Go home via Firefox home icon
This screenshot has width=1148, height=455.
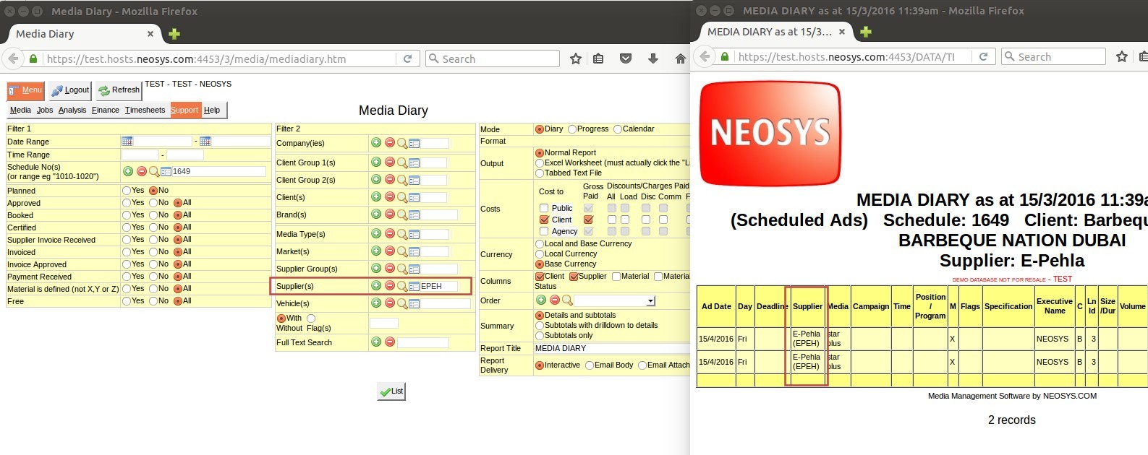point(680,58)
